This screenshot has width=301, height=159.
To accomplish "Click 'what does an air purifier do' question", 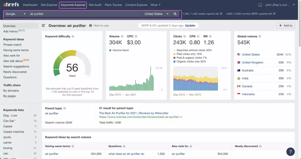I will tap(126, 154).
